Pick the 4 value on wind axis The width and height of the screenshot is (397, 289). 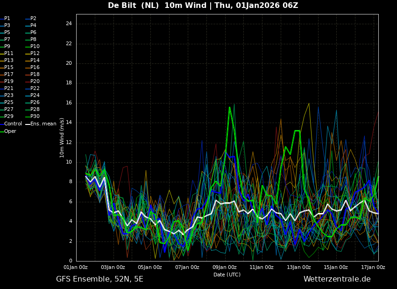[71, 221]
